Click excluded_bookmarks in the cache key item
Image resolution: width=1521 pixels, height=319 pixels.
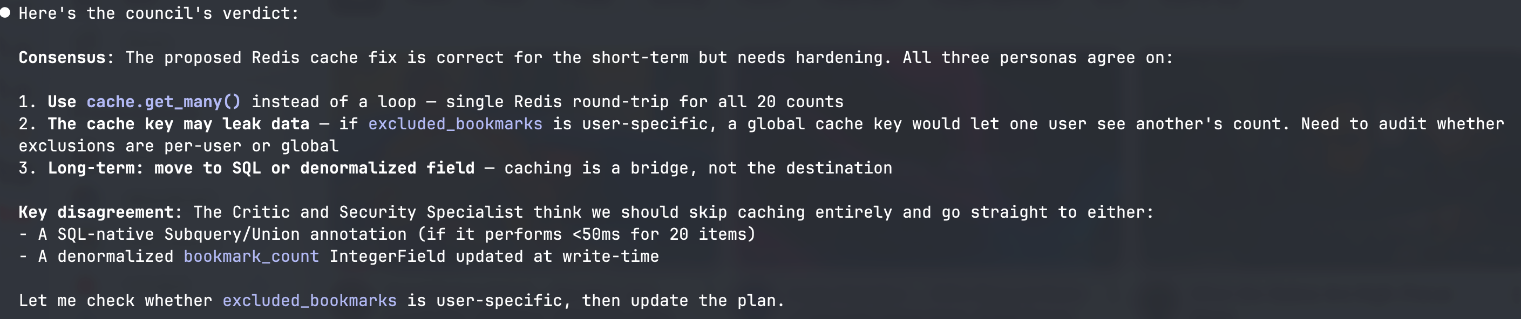click(454, 124)
